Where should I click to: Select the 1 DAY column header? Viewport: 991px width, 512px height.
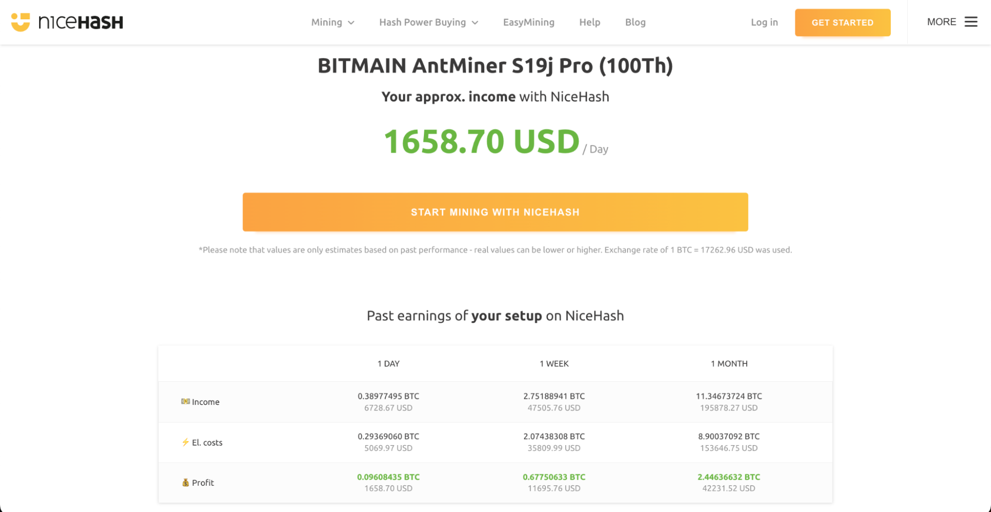tap(388, 363)
